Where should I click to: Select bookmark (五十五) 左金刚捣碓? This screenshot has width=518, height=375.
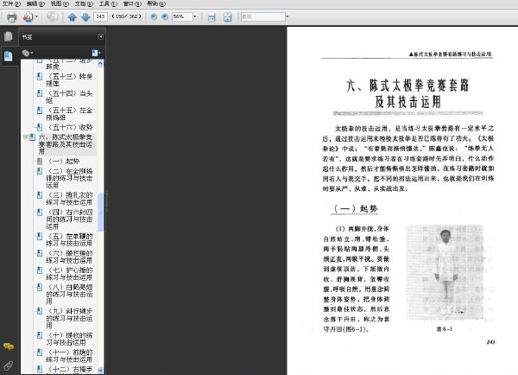tap(69, 113)
